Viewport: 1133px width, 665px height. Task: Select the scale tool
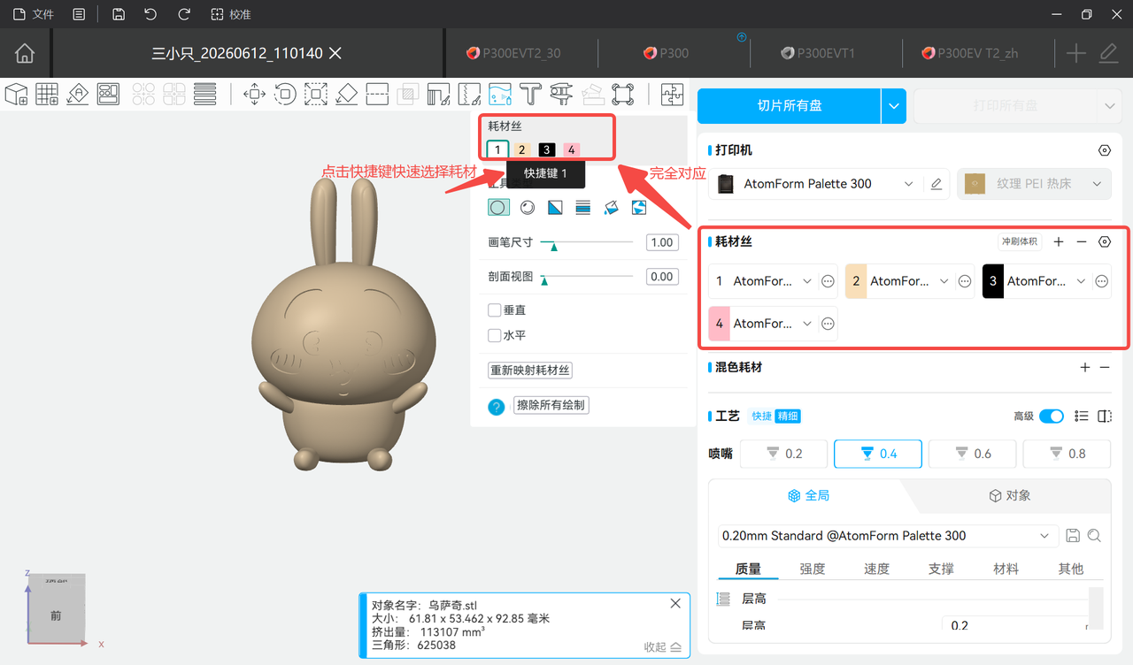(316, 94)
